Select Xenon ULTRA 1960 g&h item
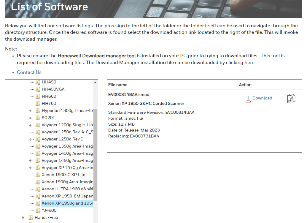The height and width of the screenshot is (223, 307). 67,189
